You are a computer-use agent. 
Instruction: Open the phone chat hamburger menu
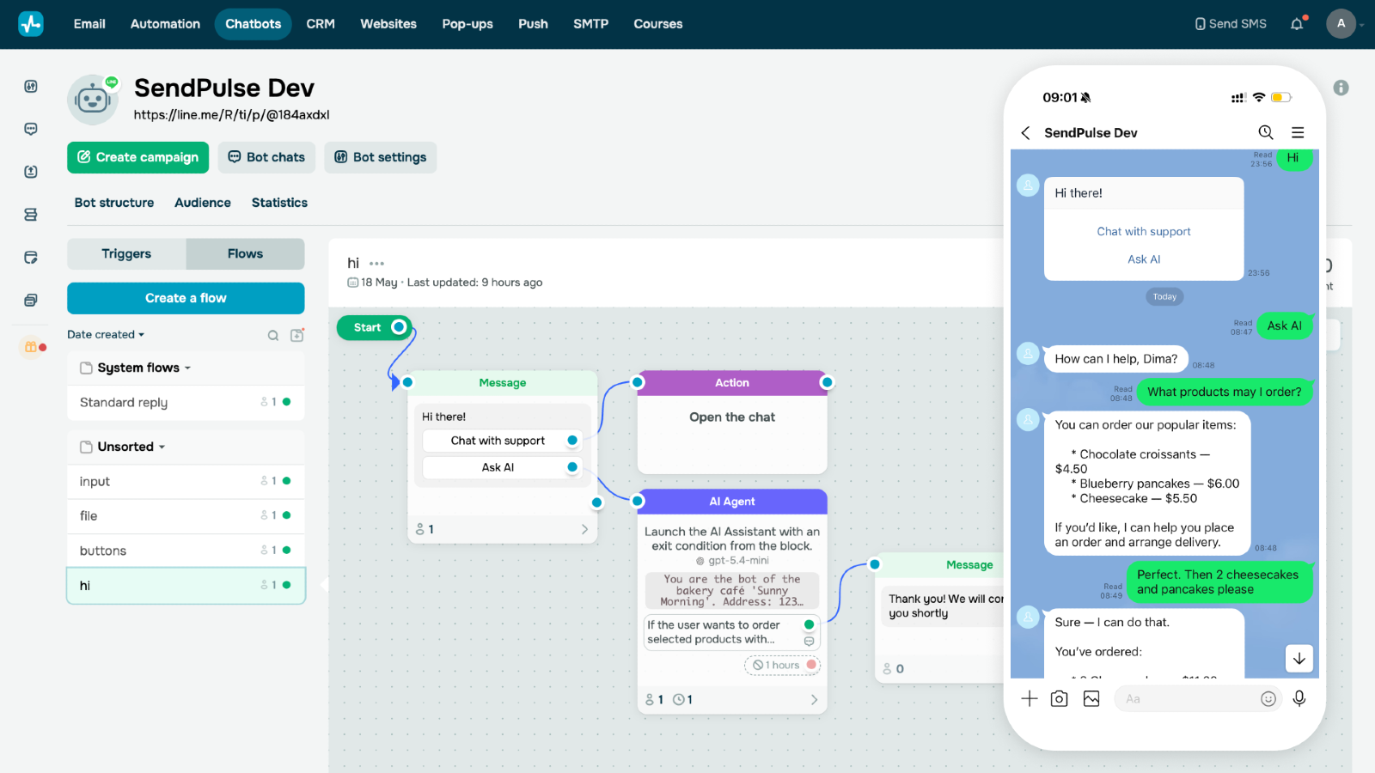click(x=1298, y=132)
